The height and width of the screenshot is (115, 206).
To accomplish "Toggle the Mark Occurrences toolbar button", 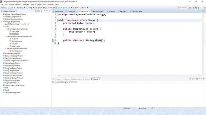I will (56, 8).
